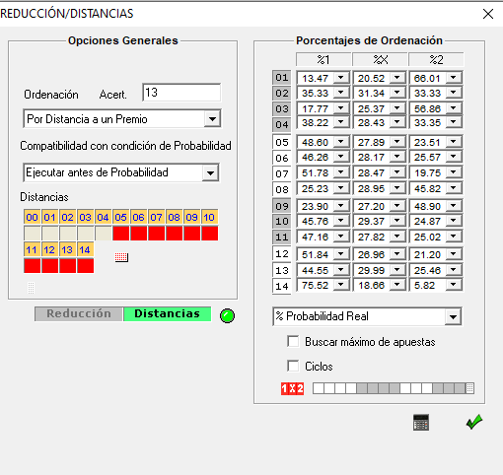This screenshot has width=503, height=475.
Task: Click the Acert. input field showing 13
Action: pyautogui.click(x=181, y=93)
